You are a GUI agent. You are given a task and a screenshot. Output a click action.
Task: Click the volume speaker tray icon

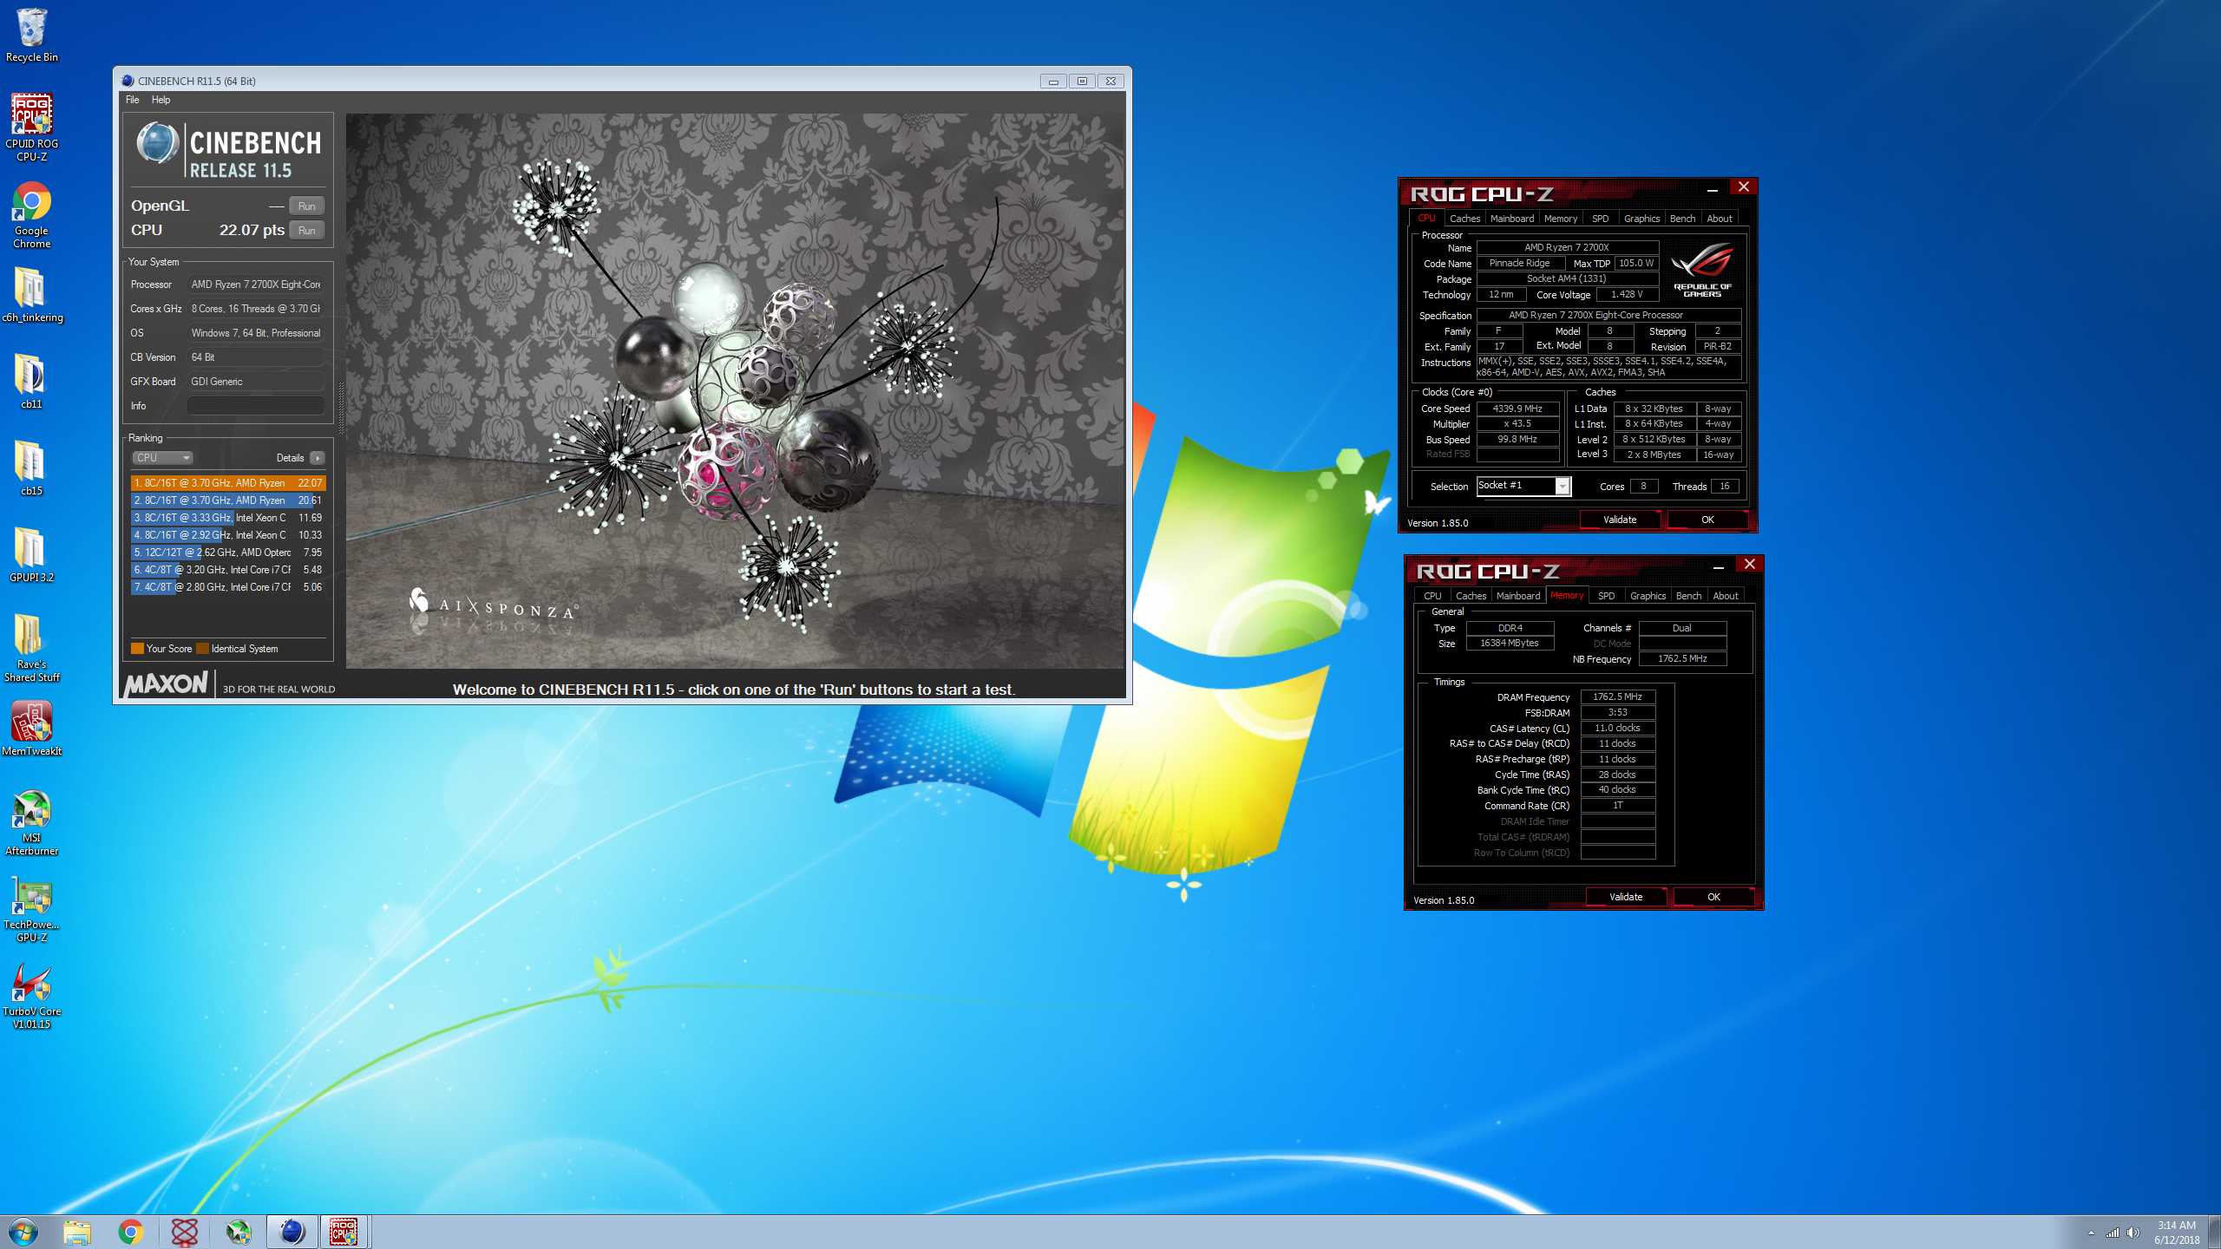click(2133, 1233)
